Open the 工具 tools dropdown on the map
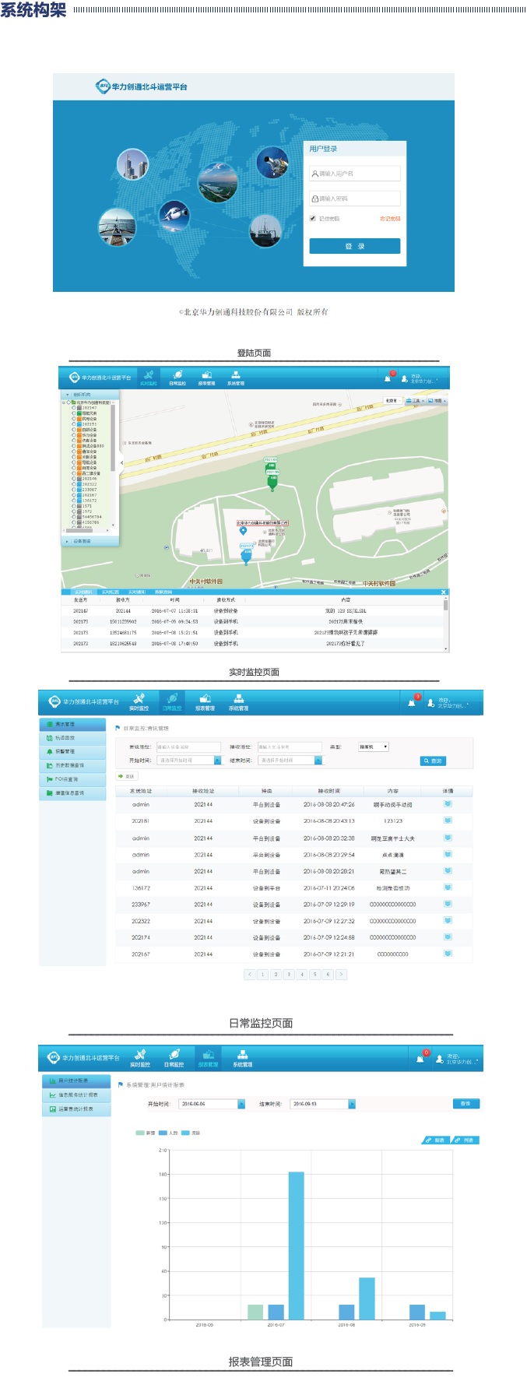 point(416,400)
